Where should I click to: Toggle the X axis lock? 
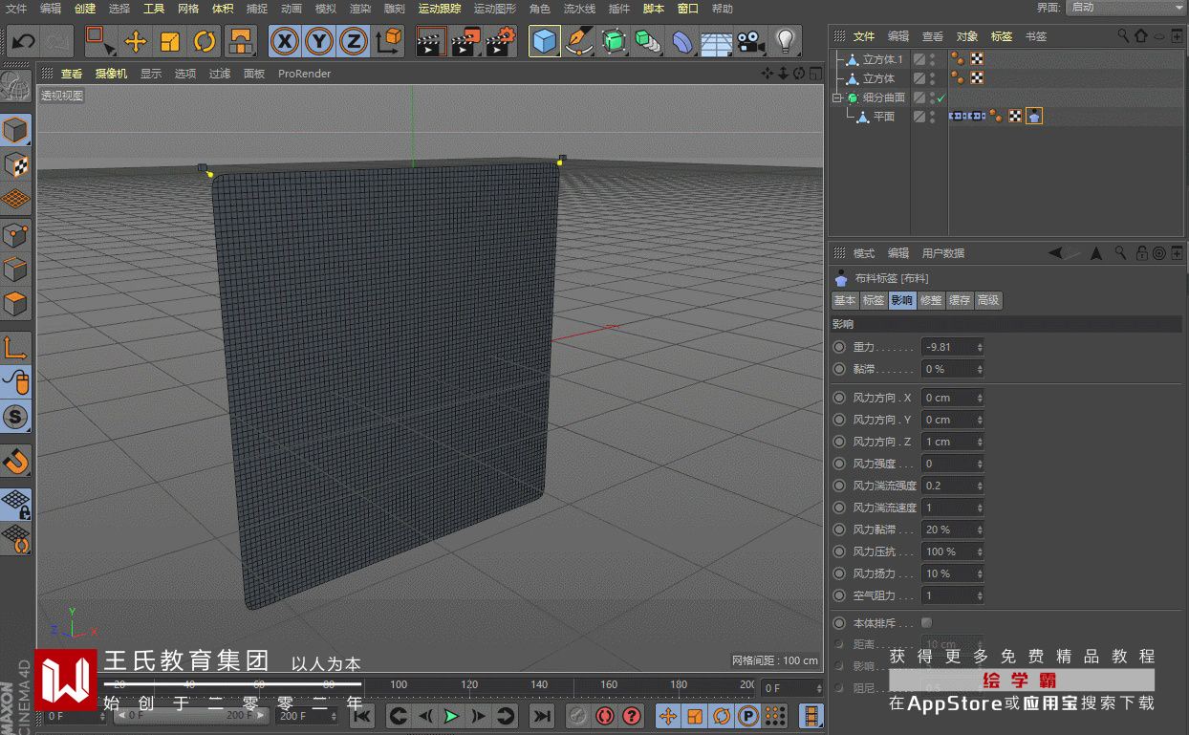coord(284,41)
